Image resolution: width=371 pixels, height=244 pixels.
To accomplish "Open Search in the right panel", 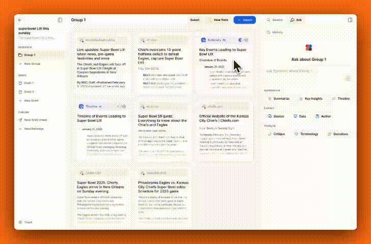I will [275, 20].
